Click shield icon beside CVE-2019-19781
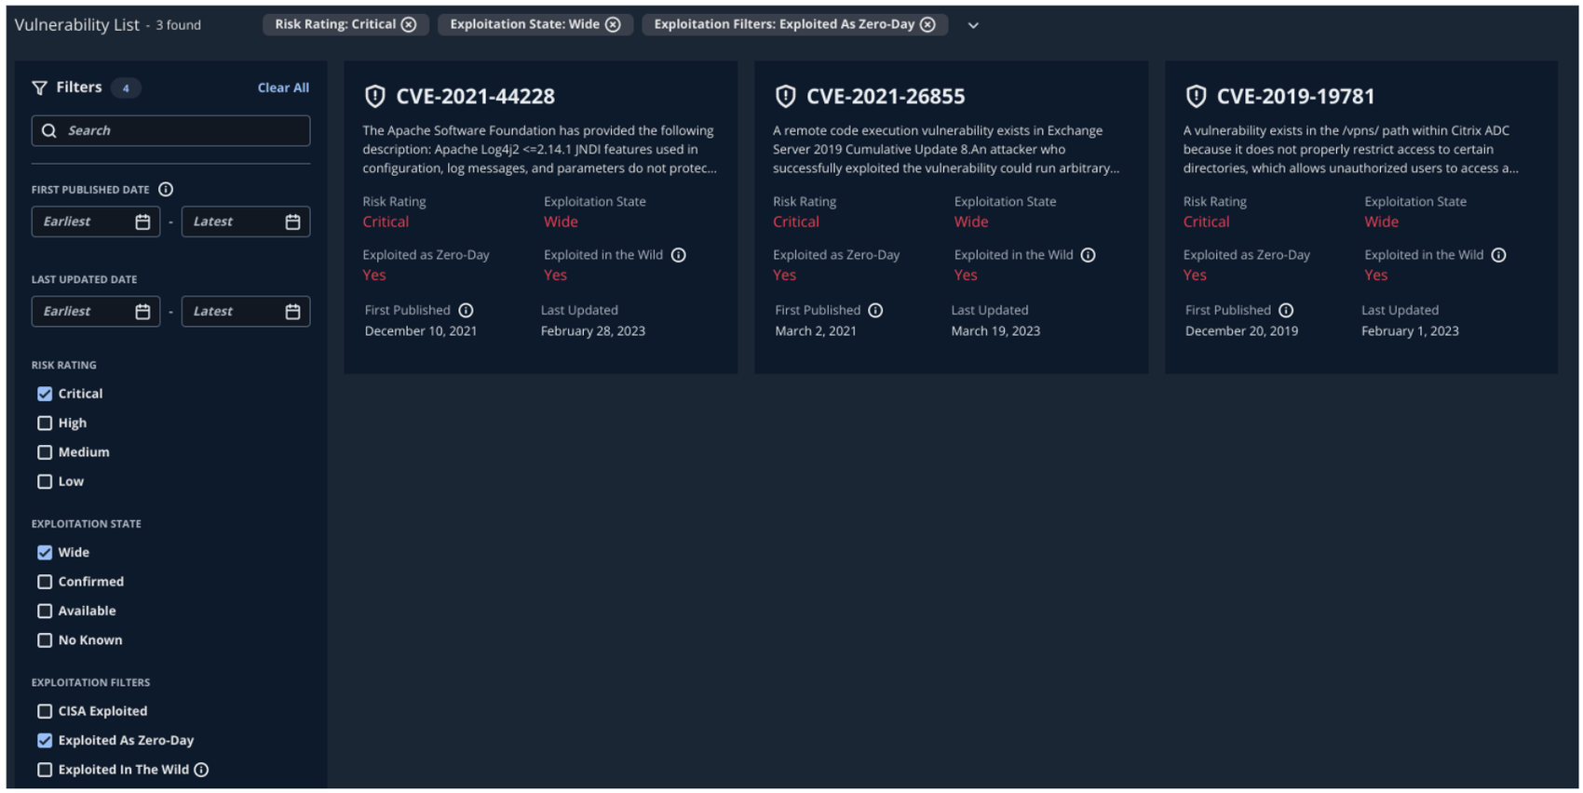The width and height of the screenshot is (1583, 793). (1197, 96)
